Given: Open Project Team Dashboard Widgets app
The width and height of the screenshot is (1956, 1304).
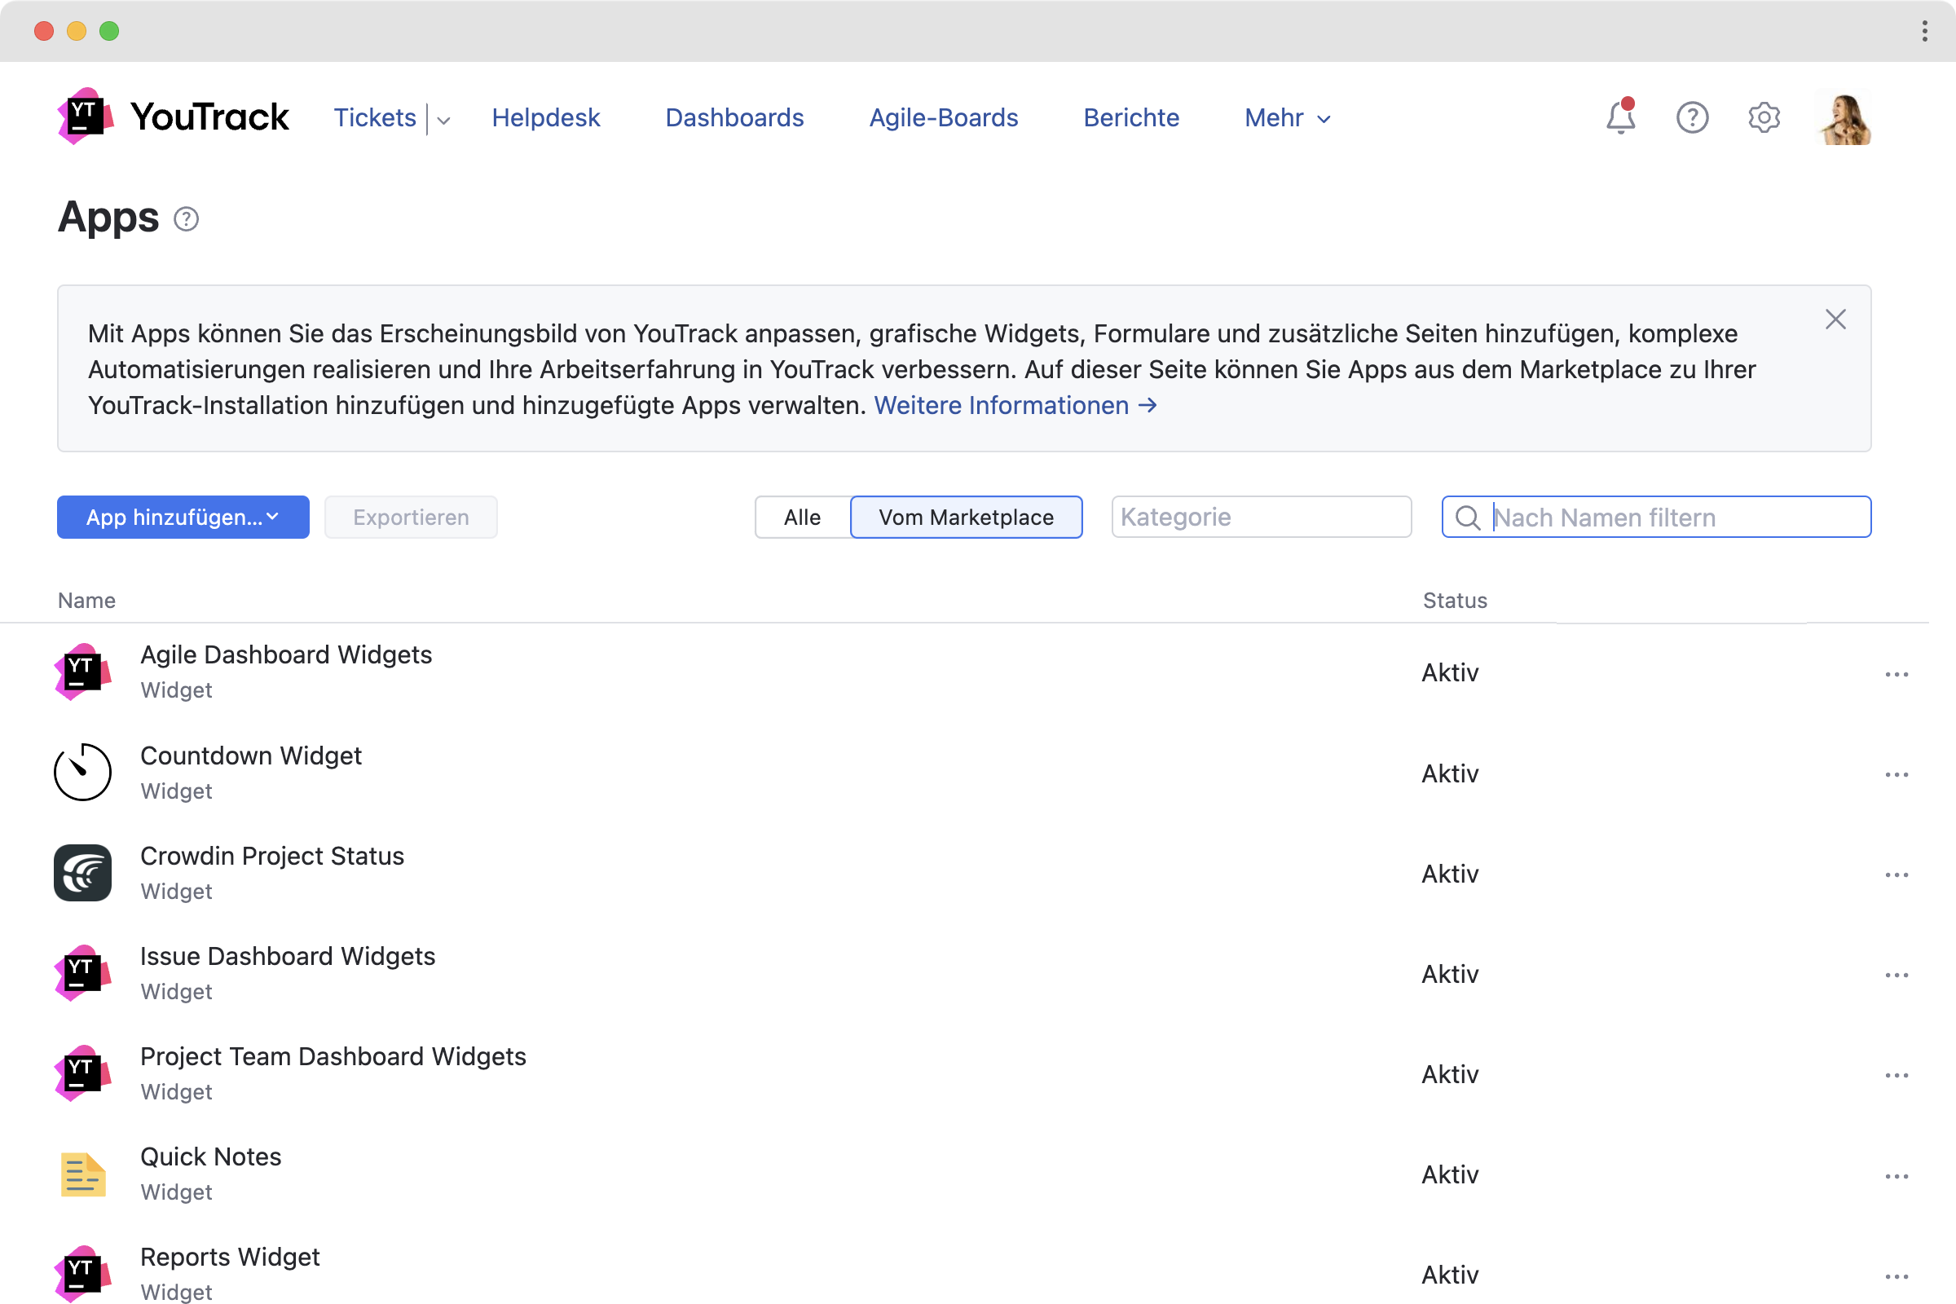Looking at the screenshot, I should point(333,1056).
